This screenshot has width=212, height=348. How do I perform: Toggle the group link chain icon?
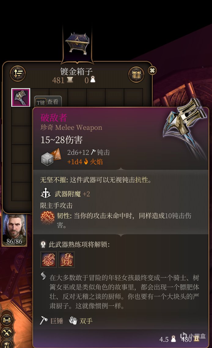pyautogui.click(x=7, y=320)
